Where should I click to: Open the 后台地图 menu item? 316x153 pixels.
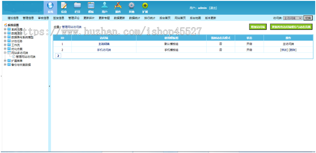(195, 18)
